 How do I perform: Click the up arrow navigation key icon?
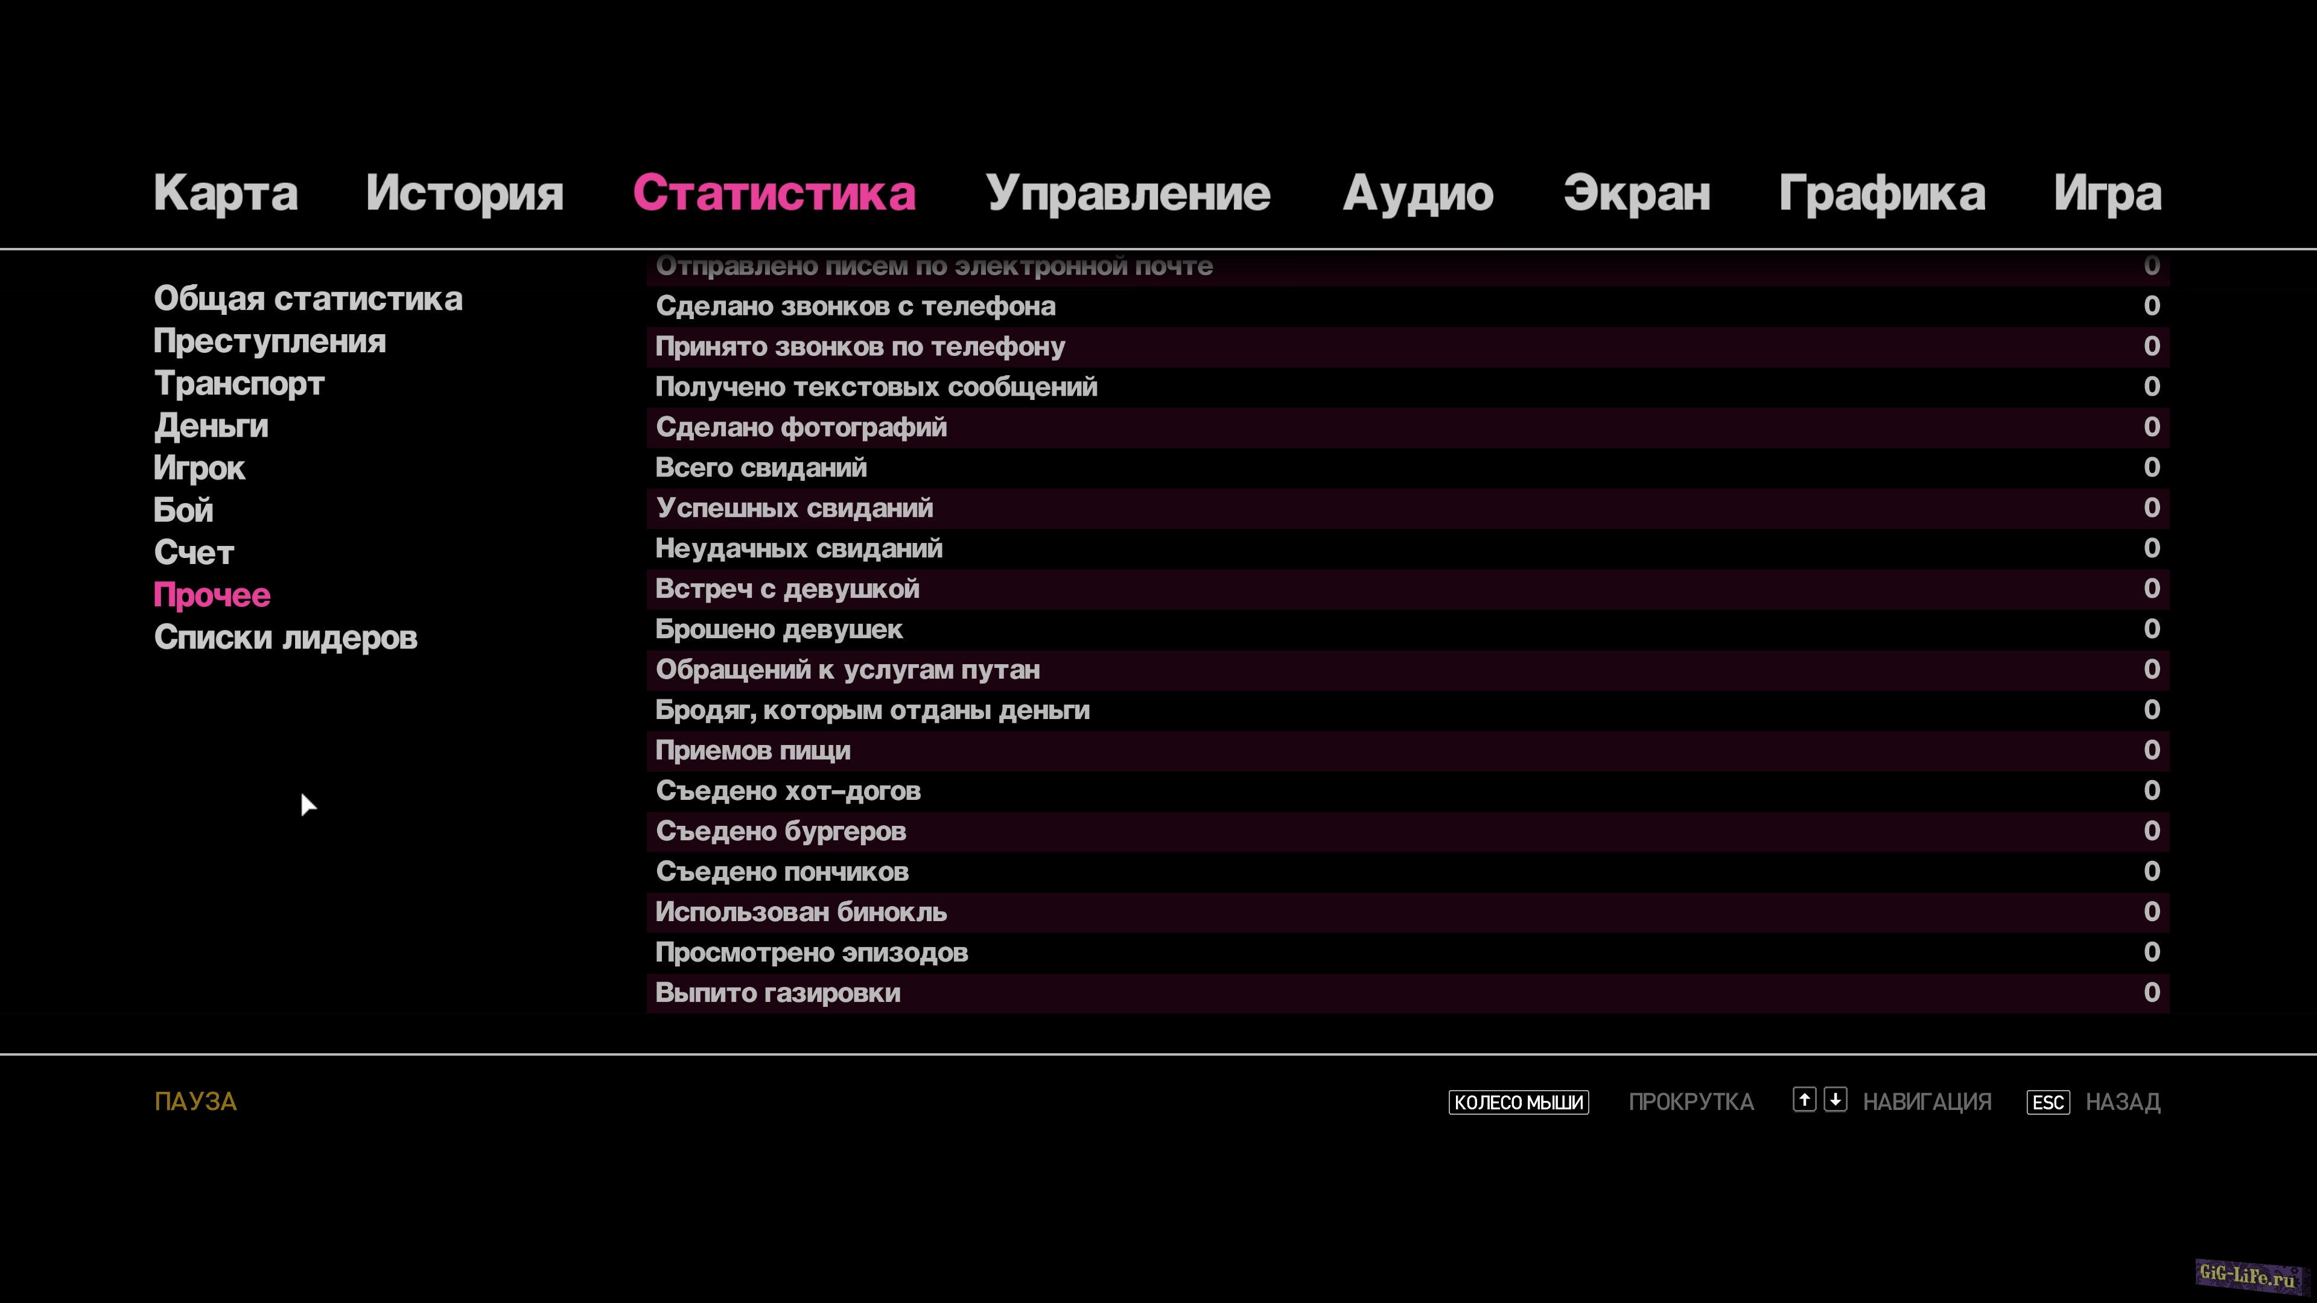click(x=1804, y=1100)
